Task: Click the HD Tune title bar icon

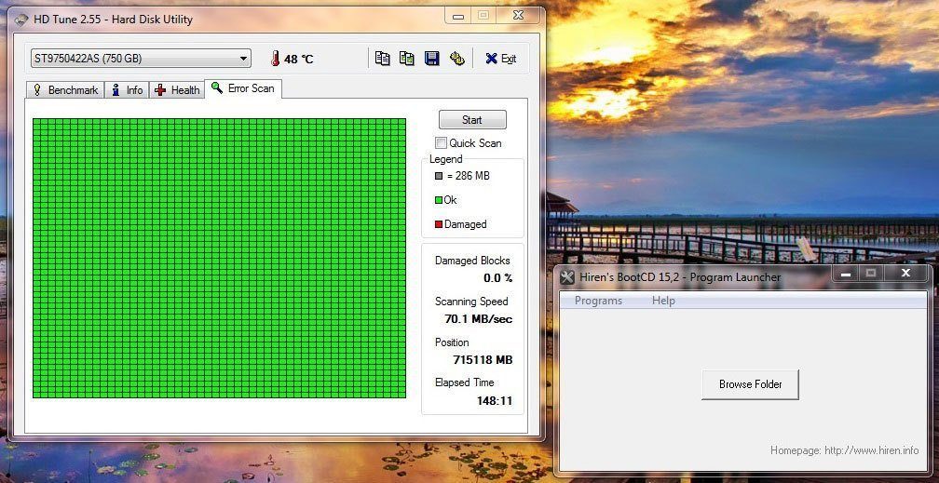Action: pyautogui.click(x=20, y=20)
